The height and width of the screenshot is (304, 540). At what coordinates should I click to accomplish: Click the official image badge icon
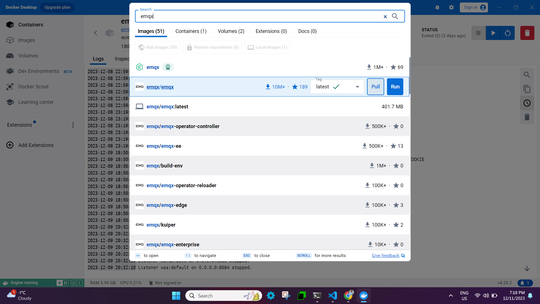tap(168, 67)
